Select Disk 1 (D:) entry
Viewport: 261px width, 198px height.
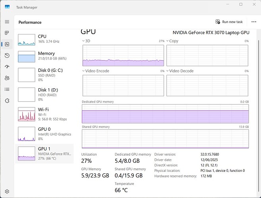tap(44, 94)
